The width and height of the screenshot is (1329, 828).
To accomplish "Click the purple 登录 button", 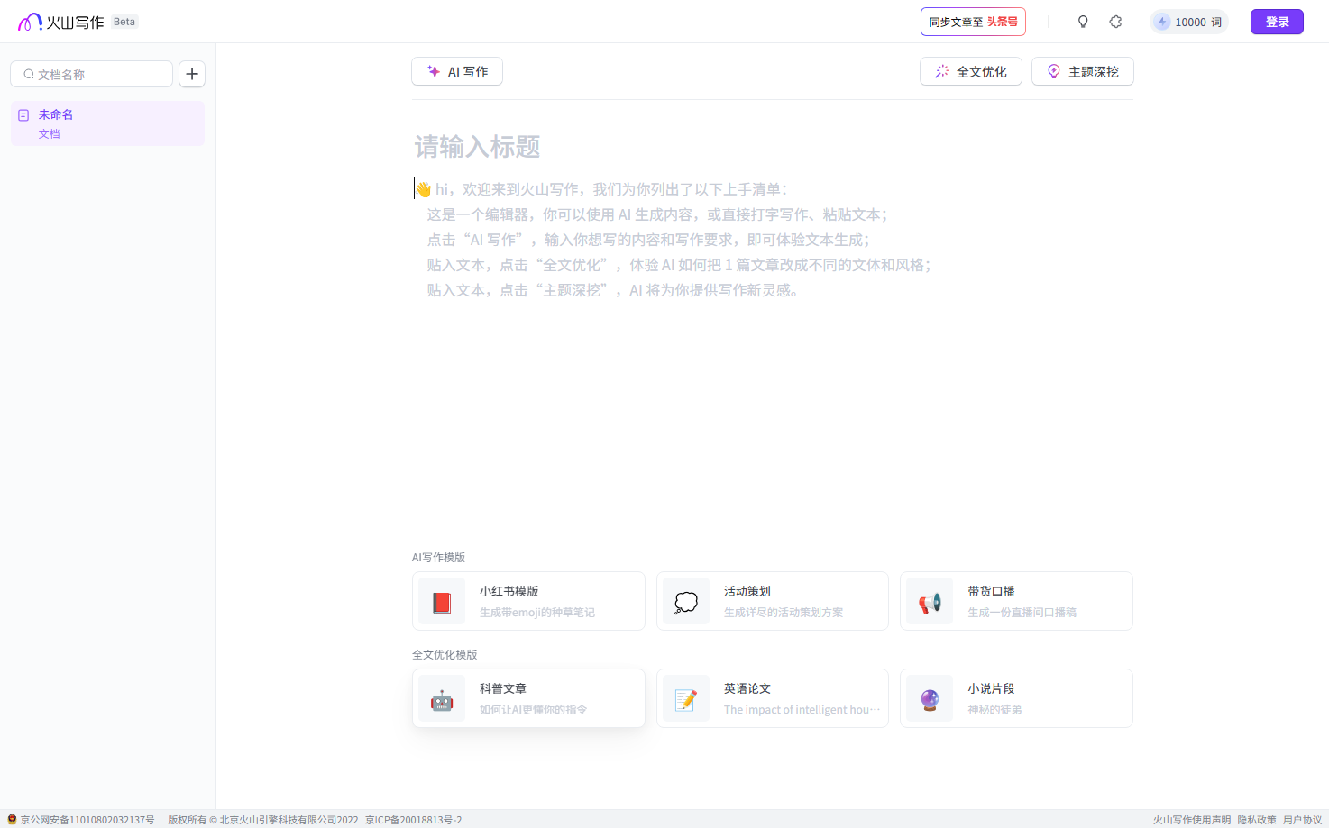I will point(1277,22).
